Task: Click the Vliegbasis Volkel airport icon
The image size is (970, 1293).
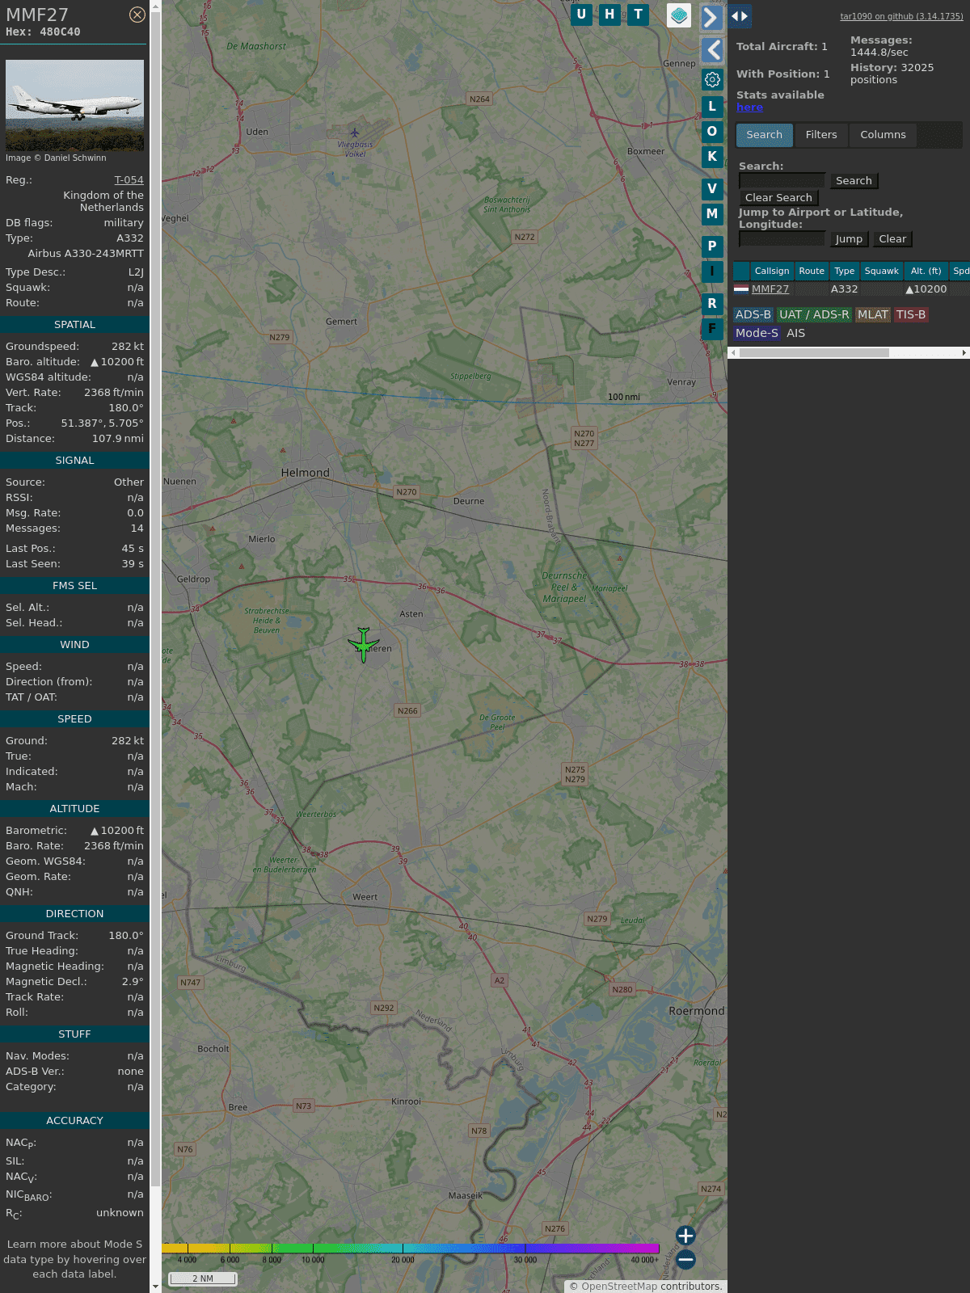Action: point(354,133)
